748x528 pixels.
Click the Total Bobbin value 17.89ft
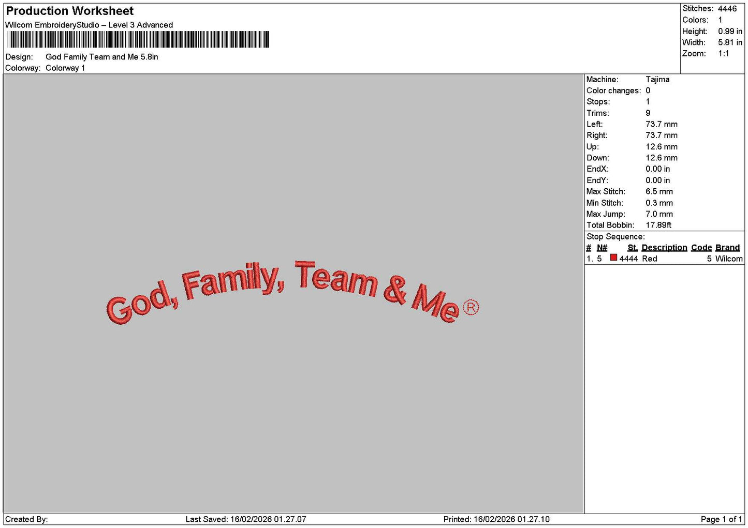tap(658, 225)
